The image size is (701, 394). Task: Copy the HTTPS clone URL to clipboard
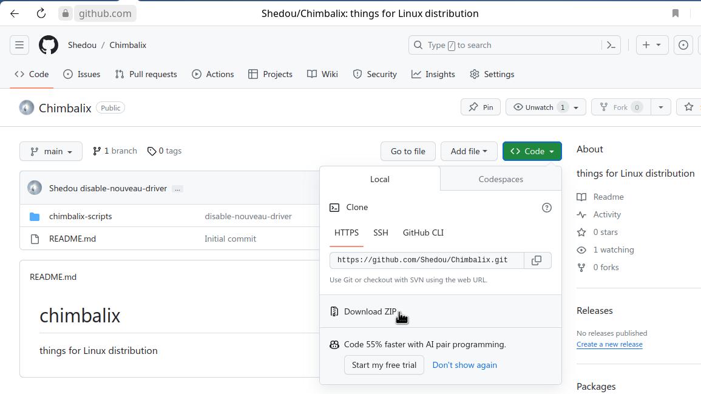click(537, 260)
